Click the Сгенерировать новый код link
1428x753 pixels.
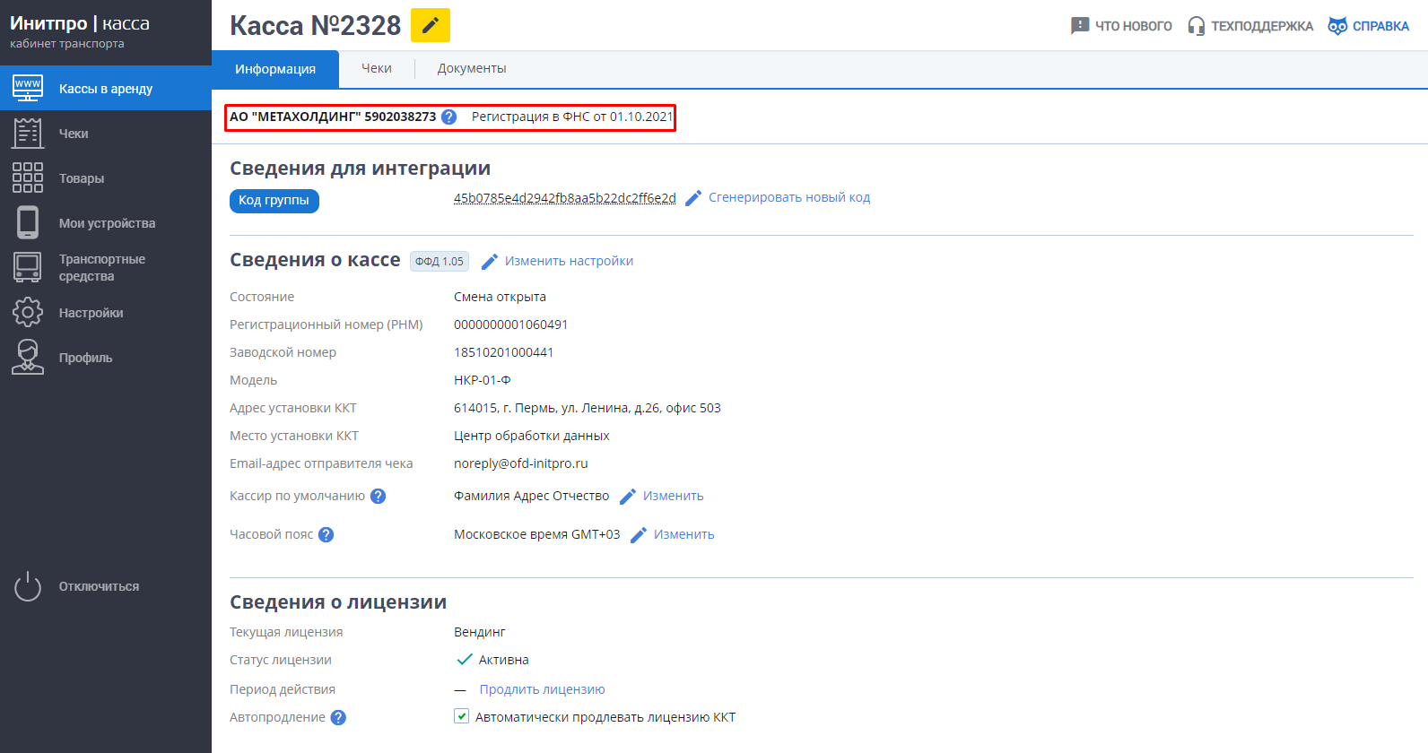(789, 197)
